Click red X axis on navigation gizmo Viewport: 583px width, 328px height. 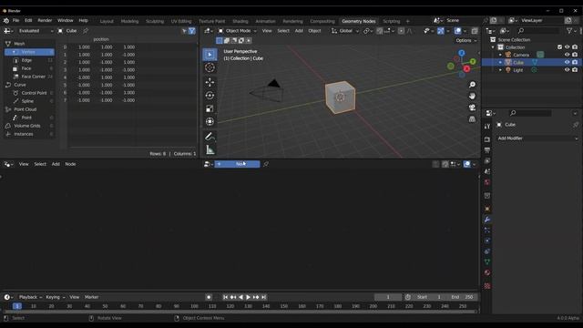point(466,69)
